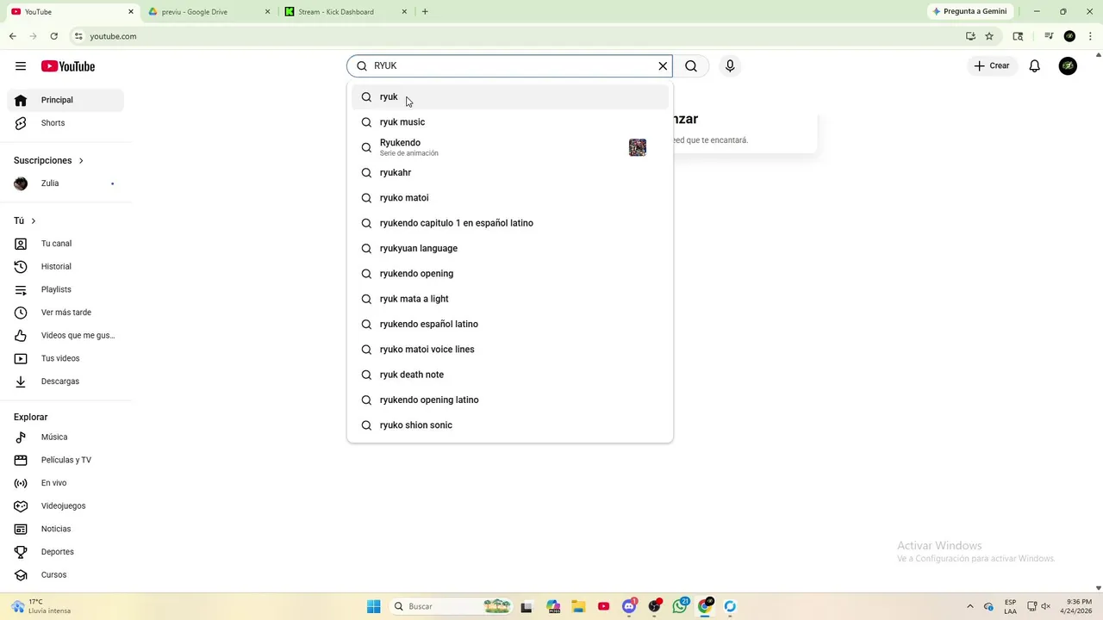Clear the search text with the X
1103x620 pixels.
[x=663, y=66]
